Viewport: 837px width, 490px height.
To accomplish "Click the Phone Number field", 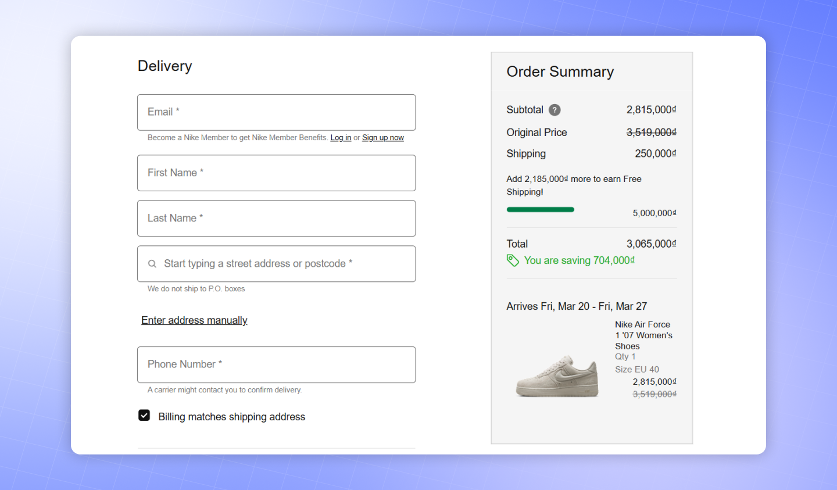I will 276,364.
